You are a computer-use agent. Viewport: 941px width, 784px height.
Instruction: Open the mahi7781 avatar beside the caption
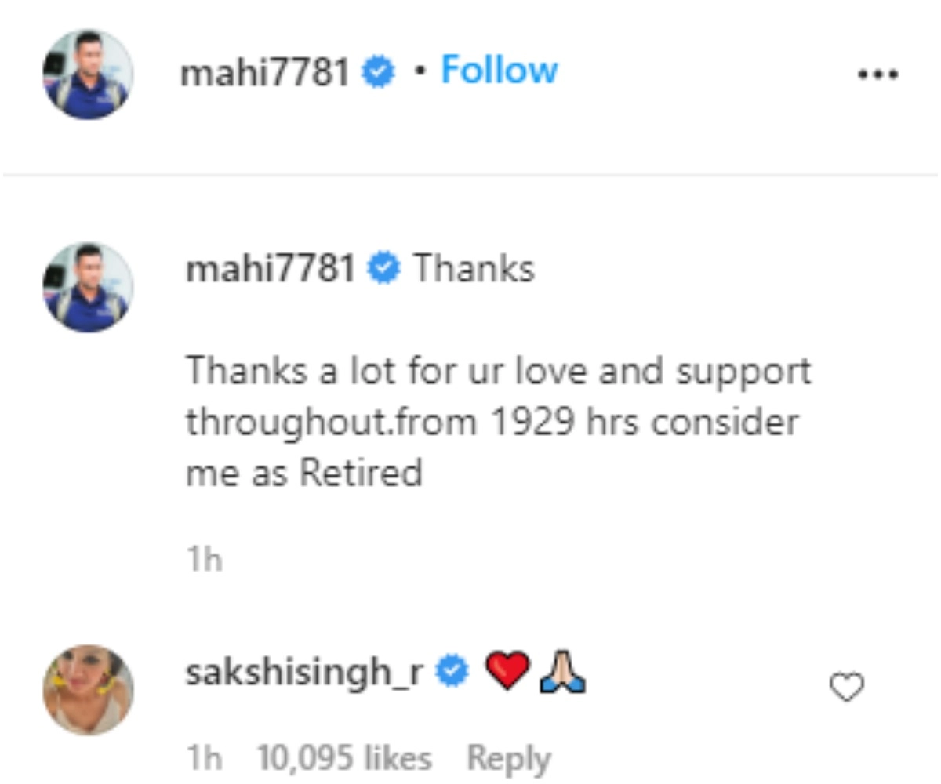pos(87,287)
